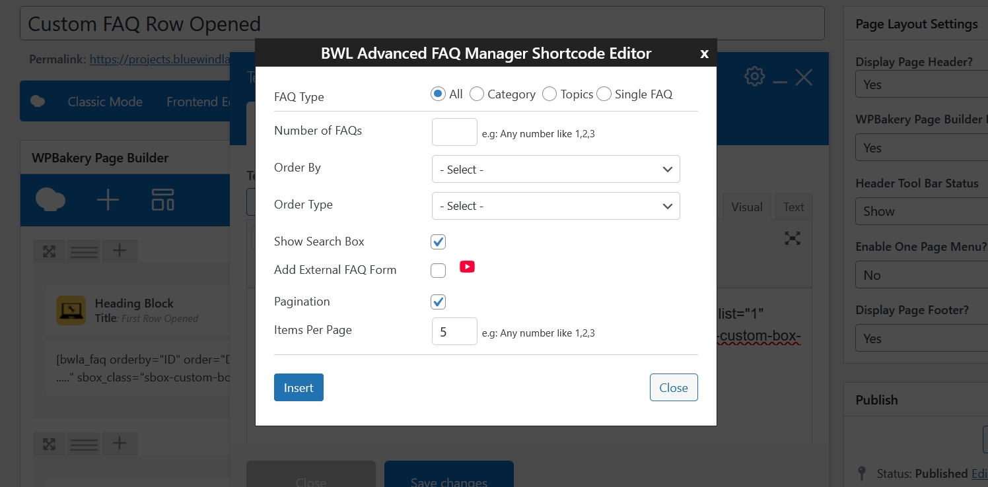Click the Publish panel heading
This screenshot has height=487, width=988.
pos(877,400)
